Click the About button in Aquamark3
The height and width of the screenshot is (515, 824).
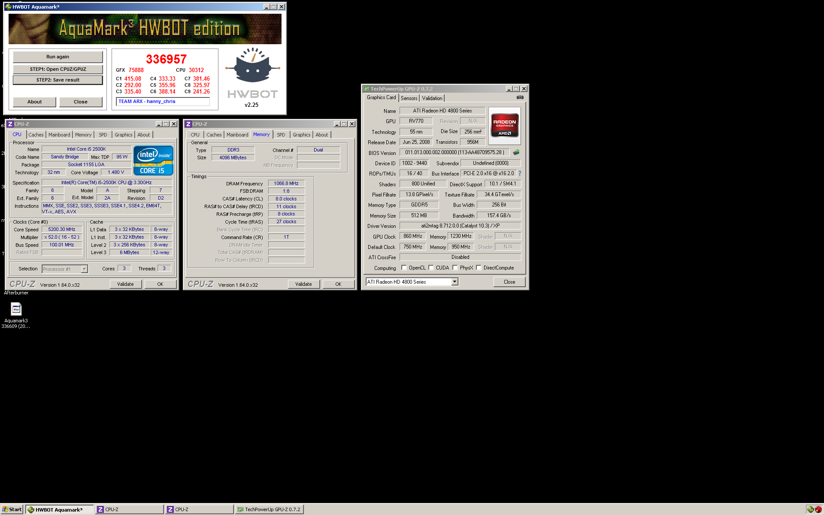35,102
